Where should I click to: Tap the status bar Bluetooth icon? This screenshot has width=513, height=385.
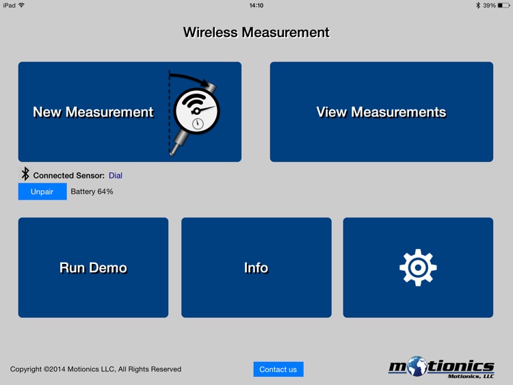click(x=478, y=5)
